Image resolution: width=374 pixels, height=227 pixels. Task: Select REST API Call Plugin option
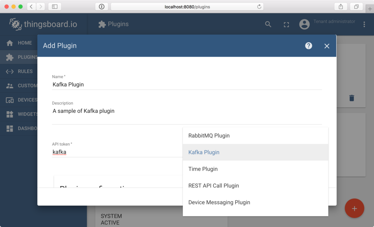point(255,186)
